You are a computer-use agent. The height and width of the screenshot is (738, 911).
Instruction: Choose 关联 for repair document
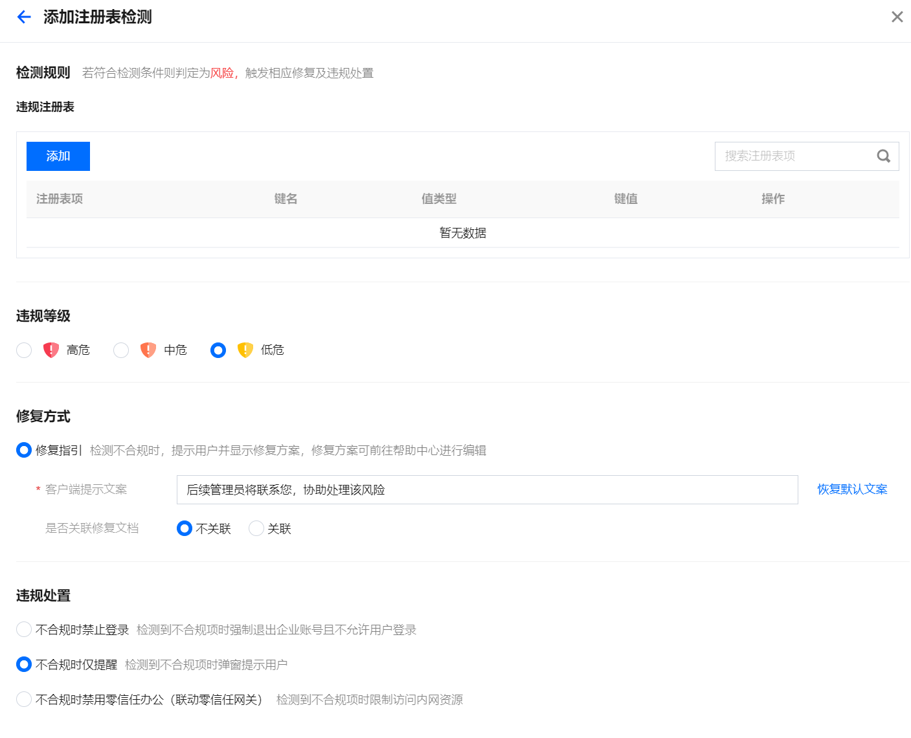[x=256, y=529]
